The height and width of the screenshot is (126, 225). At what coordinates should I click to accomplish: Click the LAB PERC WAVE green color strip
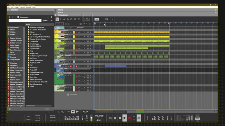coord(74,79)
